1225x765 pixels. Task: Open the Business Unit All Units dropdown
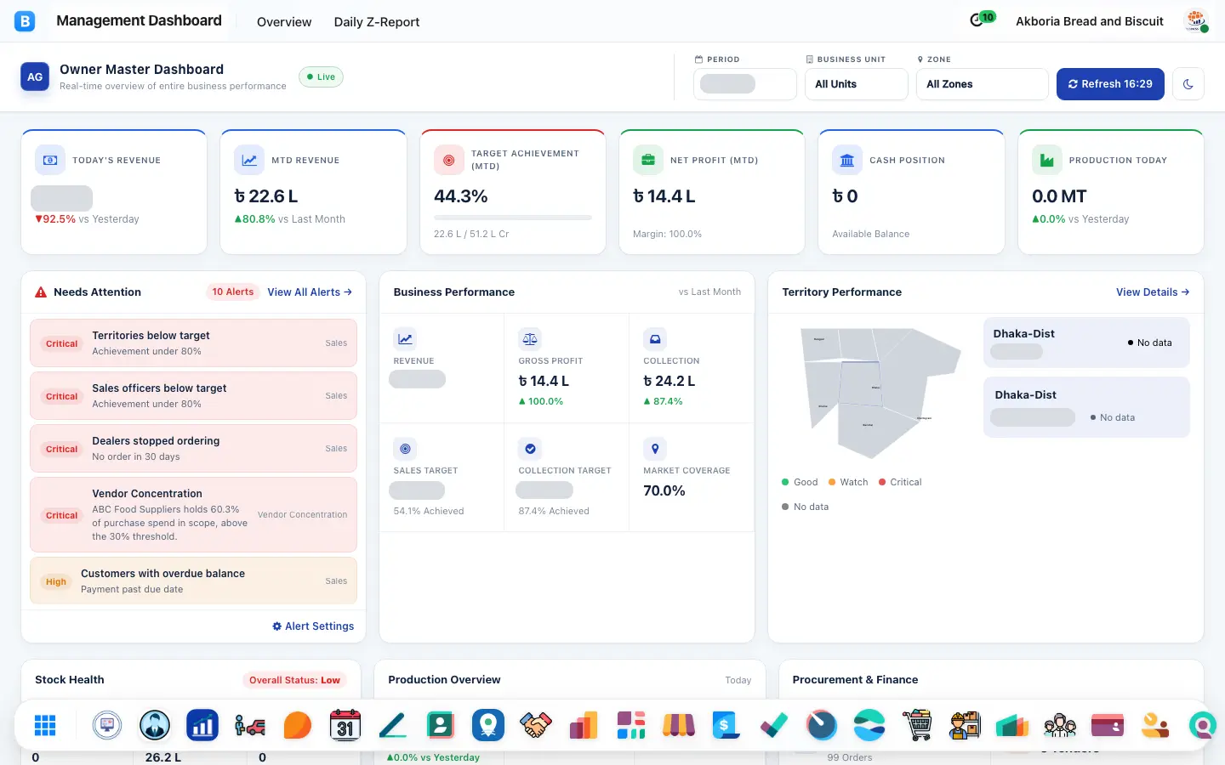[x=856, y=84]
